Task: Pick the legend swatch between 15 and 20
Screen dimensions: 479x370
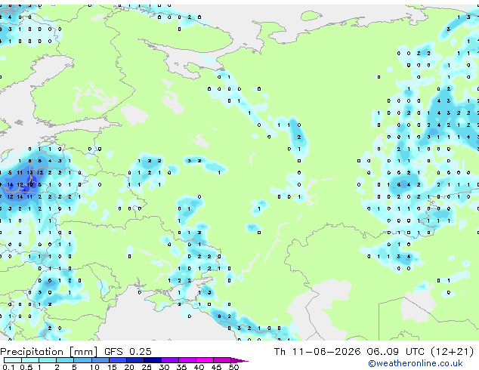Action: [x=118, y=360]
